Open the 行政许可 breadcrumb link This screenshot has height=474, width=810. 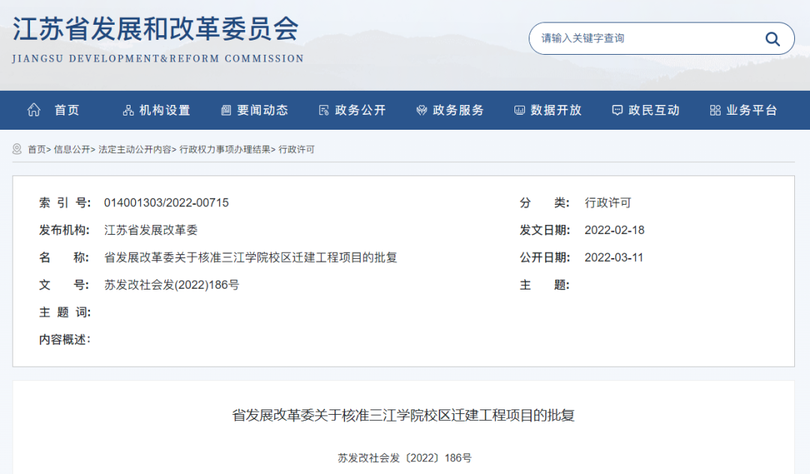point(299,148)
